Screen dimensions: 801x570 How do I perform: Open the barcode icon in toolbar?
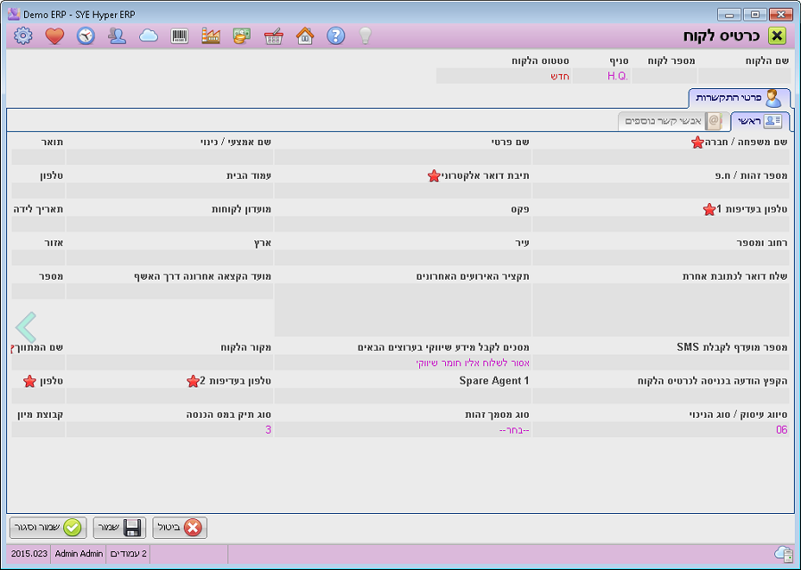[x=179, y=36]
